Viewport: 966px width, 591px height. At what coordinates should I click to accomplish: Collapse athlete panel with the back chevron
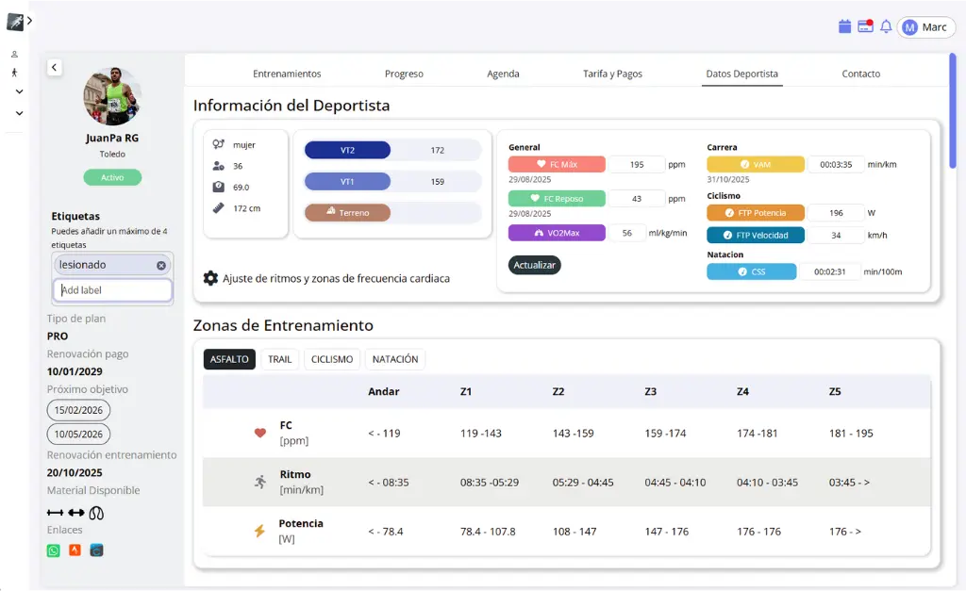click(54, 67)
